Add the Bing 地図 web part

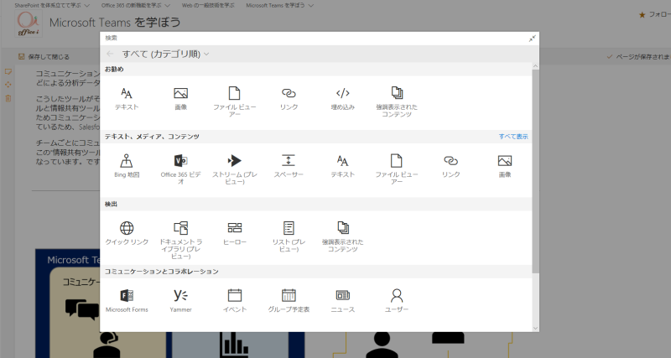127,166
